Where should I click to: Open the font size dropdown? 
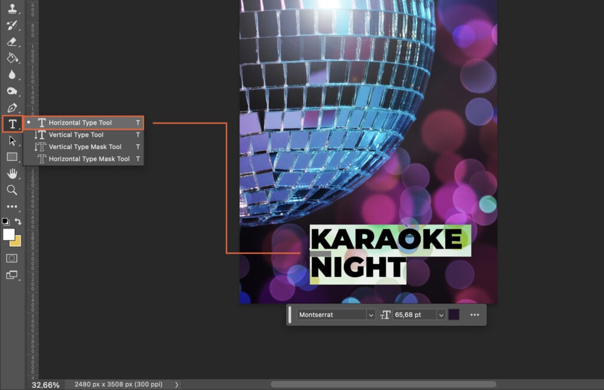click(442, 315)
